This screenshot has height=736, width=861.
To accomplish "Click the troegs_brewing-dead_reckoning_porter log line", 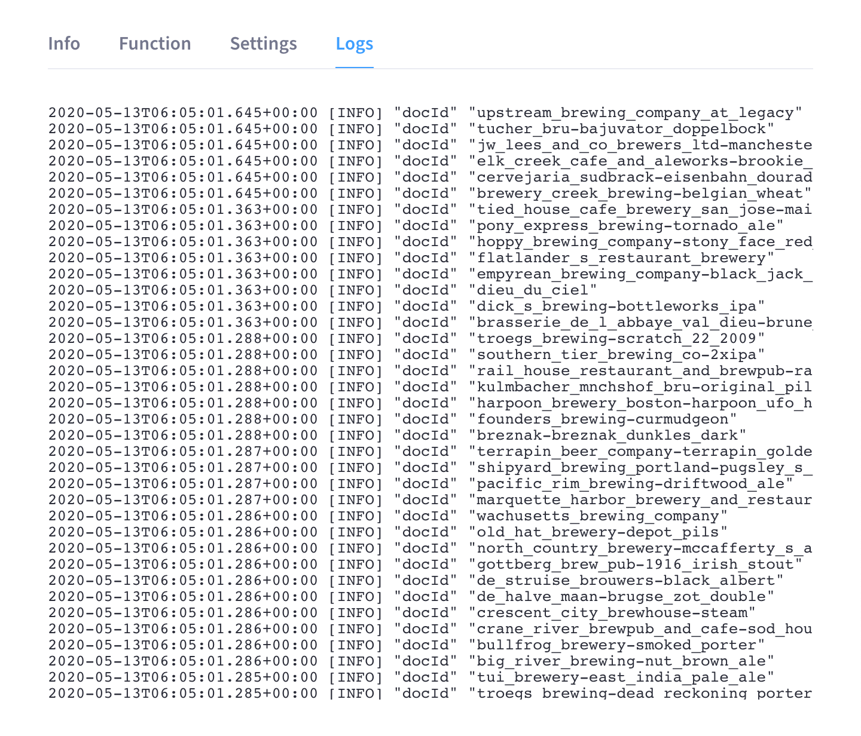I will tap(430, 693).
